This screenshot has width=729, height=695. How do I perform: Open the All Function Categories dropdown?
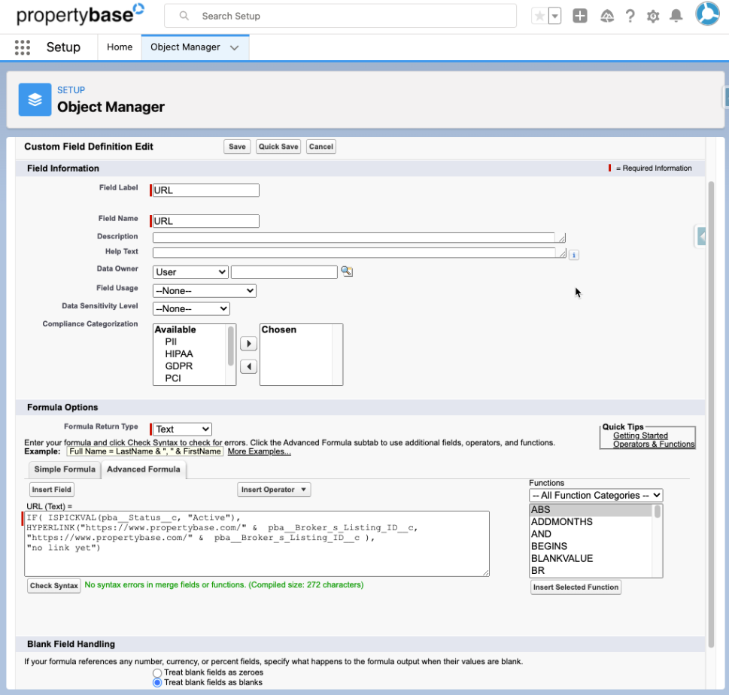click(595, 495)
